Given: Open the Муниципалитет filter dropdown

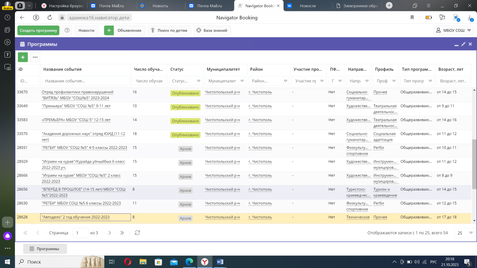Looking at the screenshot, I should (242, 81).
